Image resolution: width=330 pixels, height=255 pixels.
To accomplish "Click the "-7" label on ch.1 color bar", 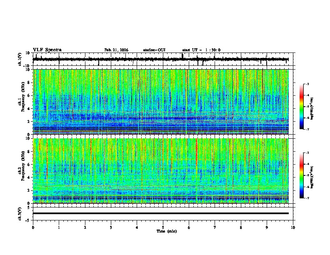I will (x=307, y=129).
